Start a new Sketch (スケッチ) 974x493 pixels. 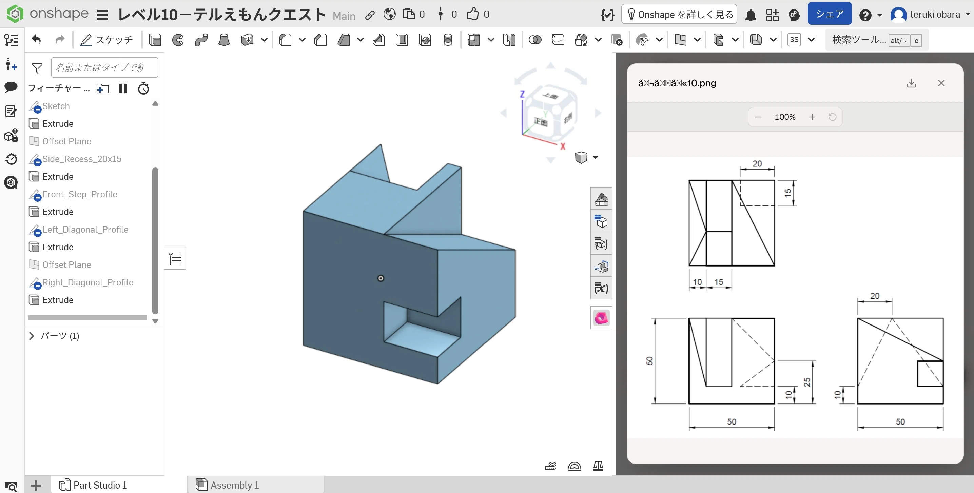pyautogui.click(x=106, y=40)
